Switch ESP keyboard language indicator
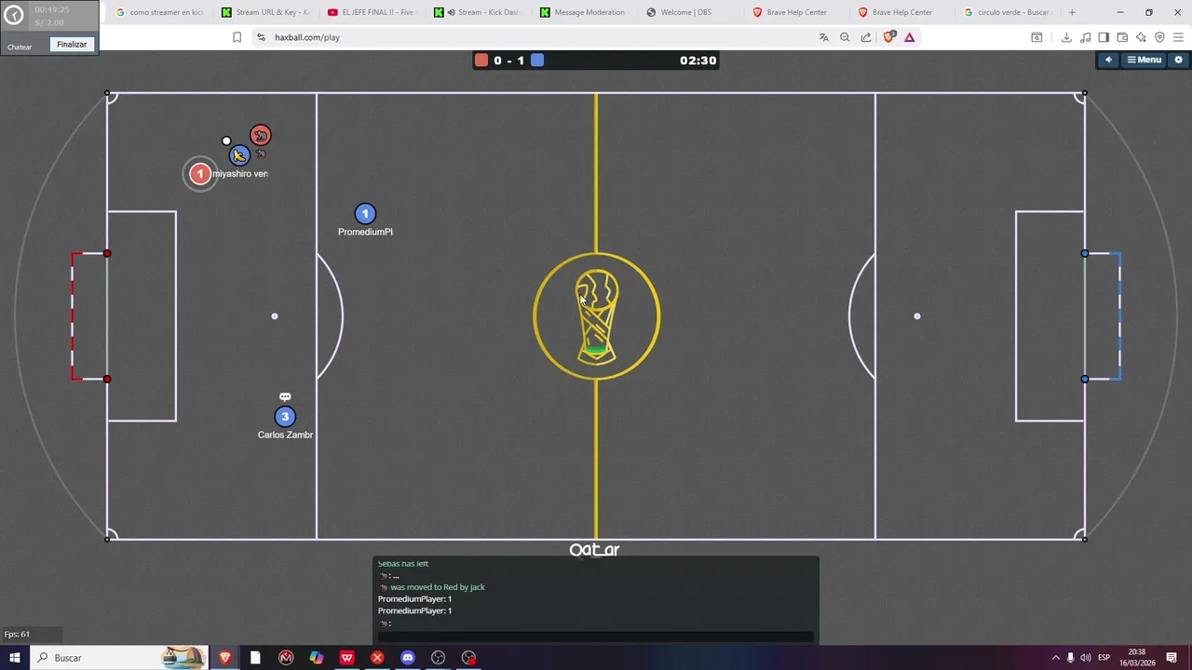This screenshot has height=670, width=1192. 1104,658
